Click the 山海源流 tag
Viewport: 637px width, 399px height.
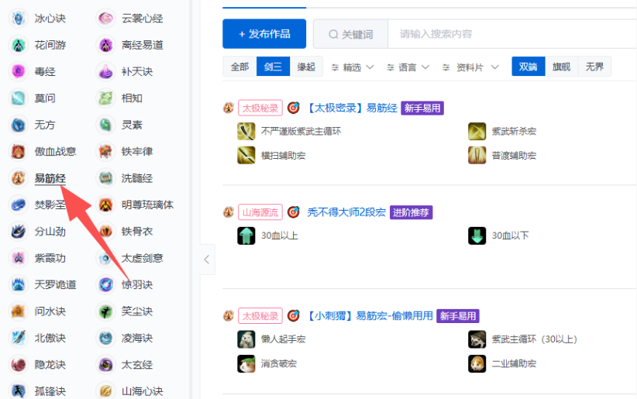(x=260, y=212)
